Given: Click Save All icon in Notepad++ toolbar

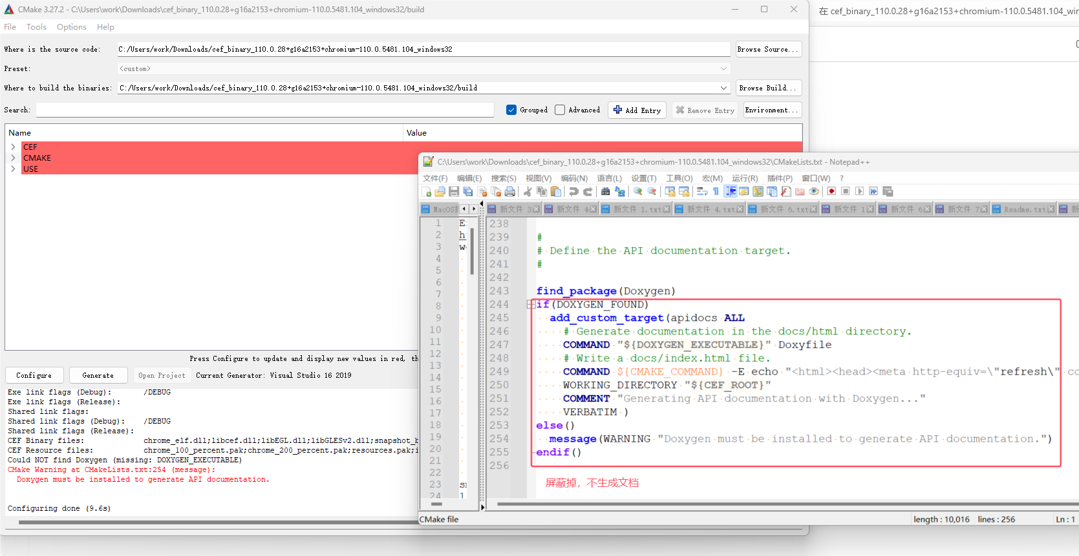Looking at the screenshot, I should click(467, 191).
